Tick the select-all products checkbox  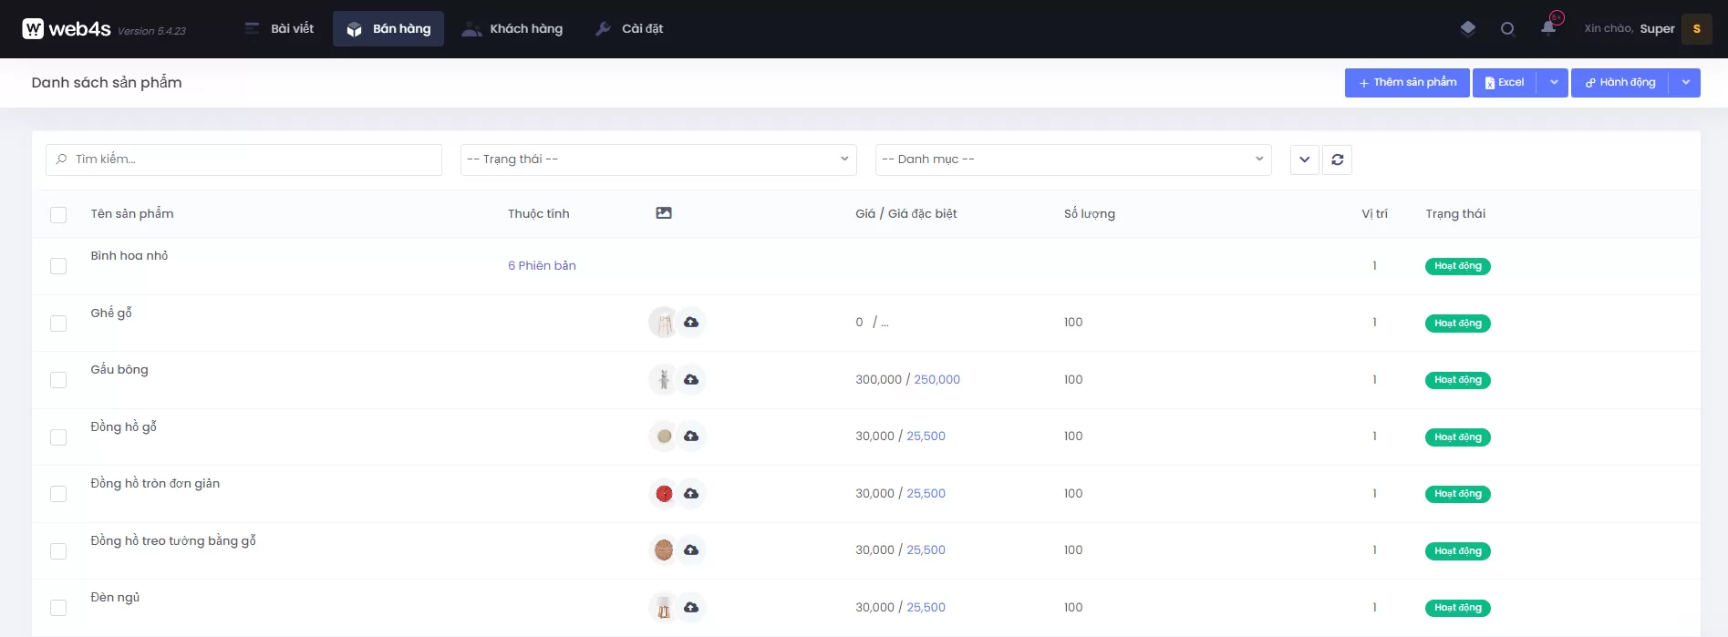point(58,215)
